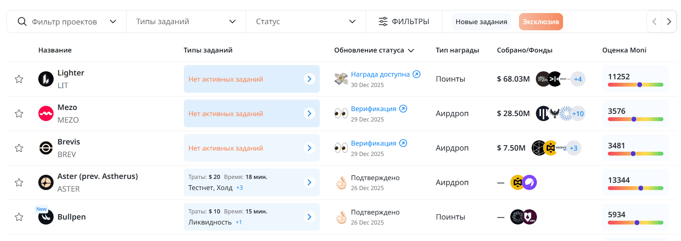The image size is (681, 241).
Task: Sort by Обновление статуса column
Action: pyautogui.click(x=374, y=50)
